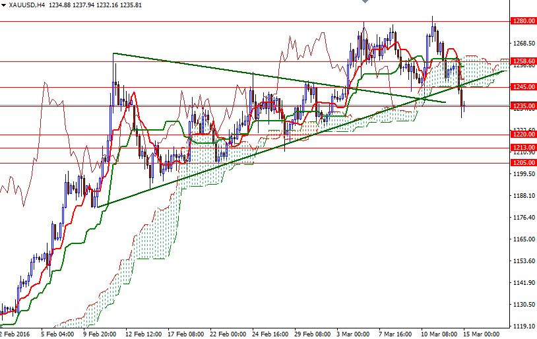This screenshot has height=339, width=537.
Task: Click 1199.50 on the price scale
Action: click(x=522, y=174)
